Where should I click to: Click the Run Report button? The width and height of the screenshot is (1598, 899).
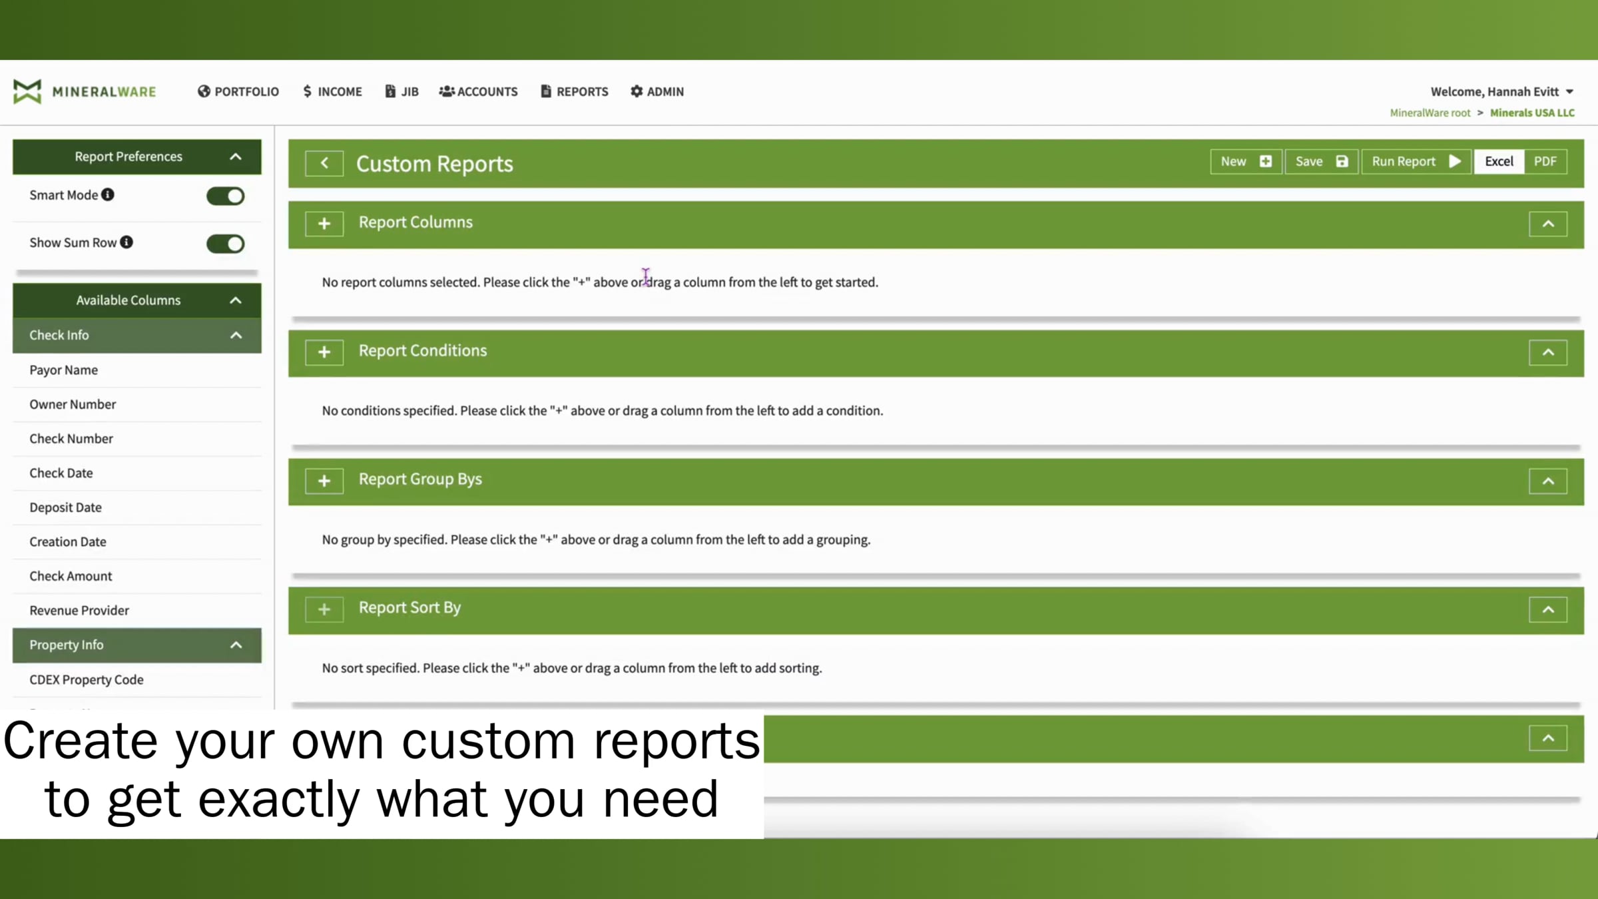pos(1416,161)
